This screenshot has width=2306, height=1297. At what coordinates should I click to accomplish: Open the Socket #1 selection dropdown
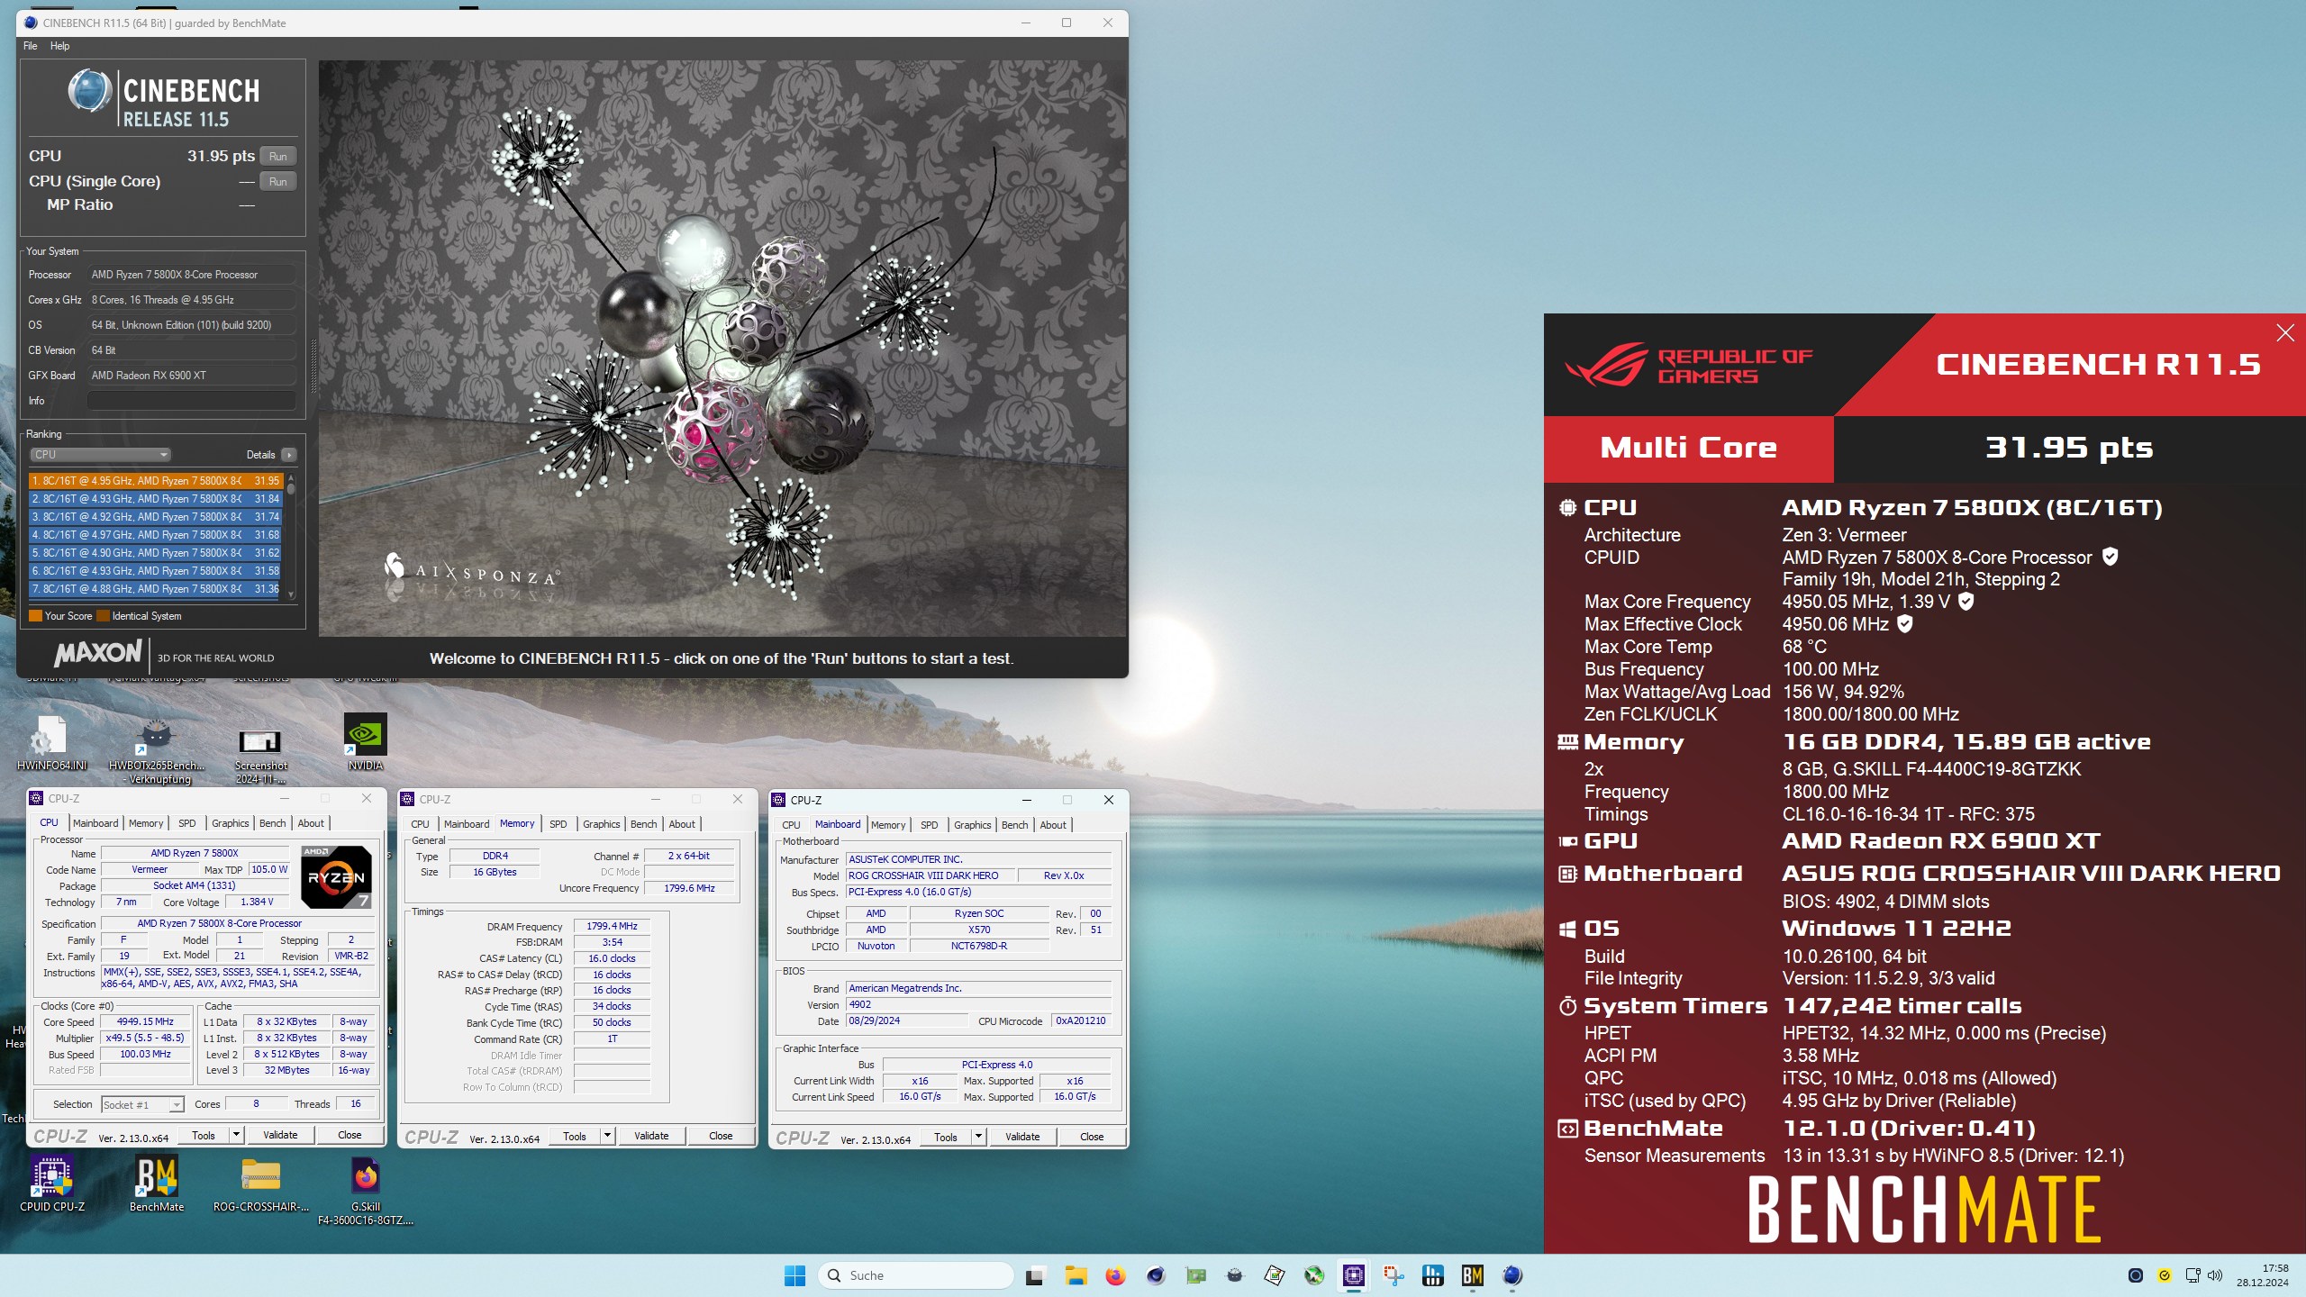click(142, 1105)
